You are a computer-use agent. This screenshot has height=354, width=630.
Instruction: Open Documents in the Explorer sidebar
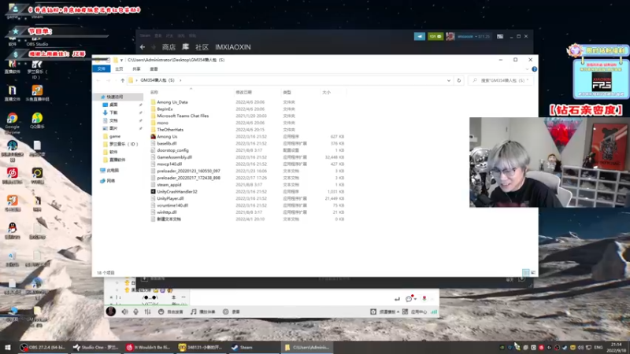point(113,120)
